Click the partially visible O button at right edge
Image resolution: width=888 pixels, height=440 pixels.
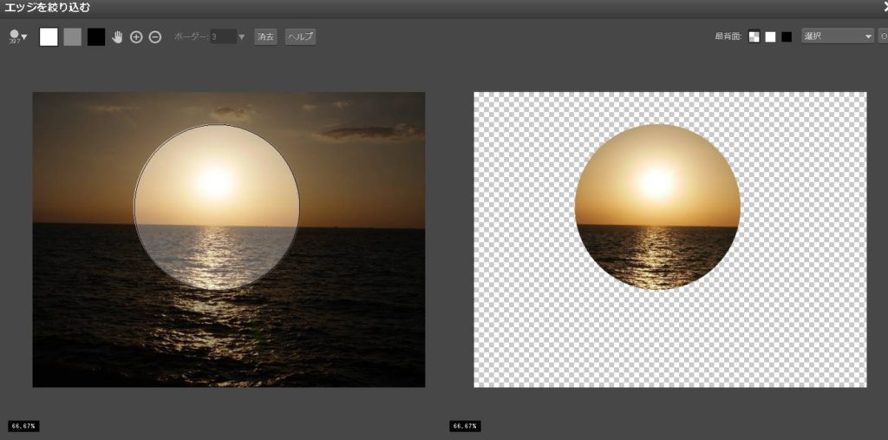pyautogui.click(x=883, y=36)
